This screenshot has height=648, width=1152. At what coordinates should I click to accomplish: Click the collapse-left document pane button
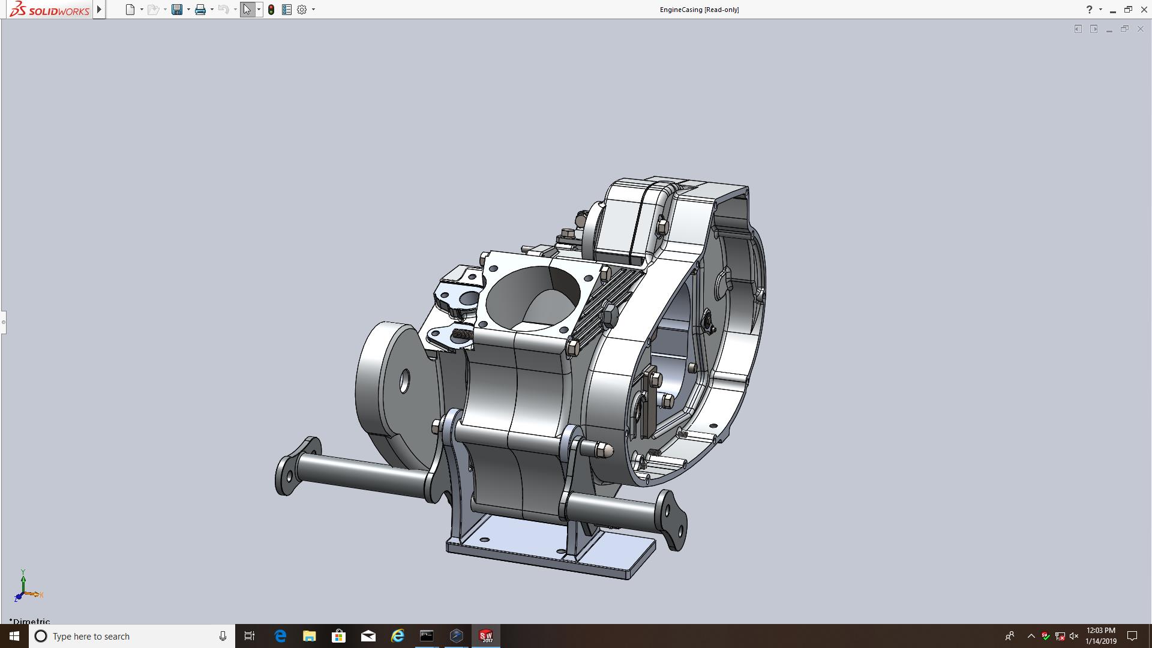click(x=1078, y=29)
